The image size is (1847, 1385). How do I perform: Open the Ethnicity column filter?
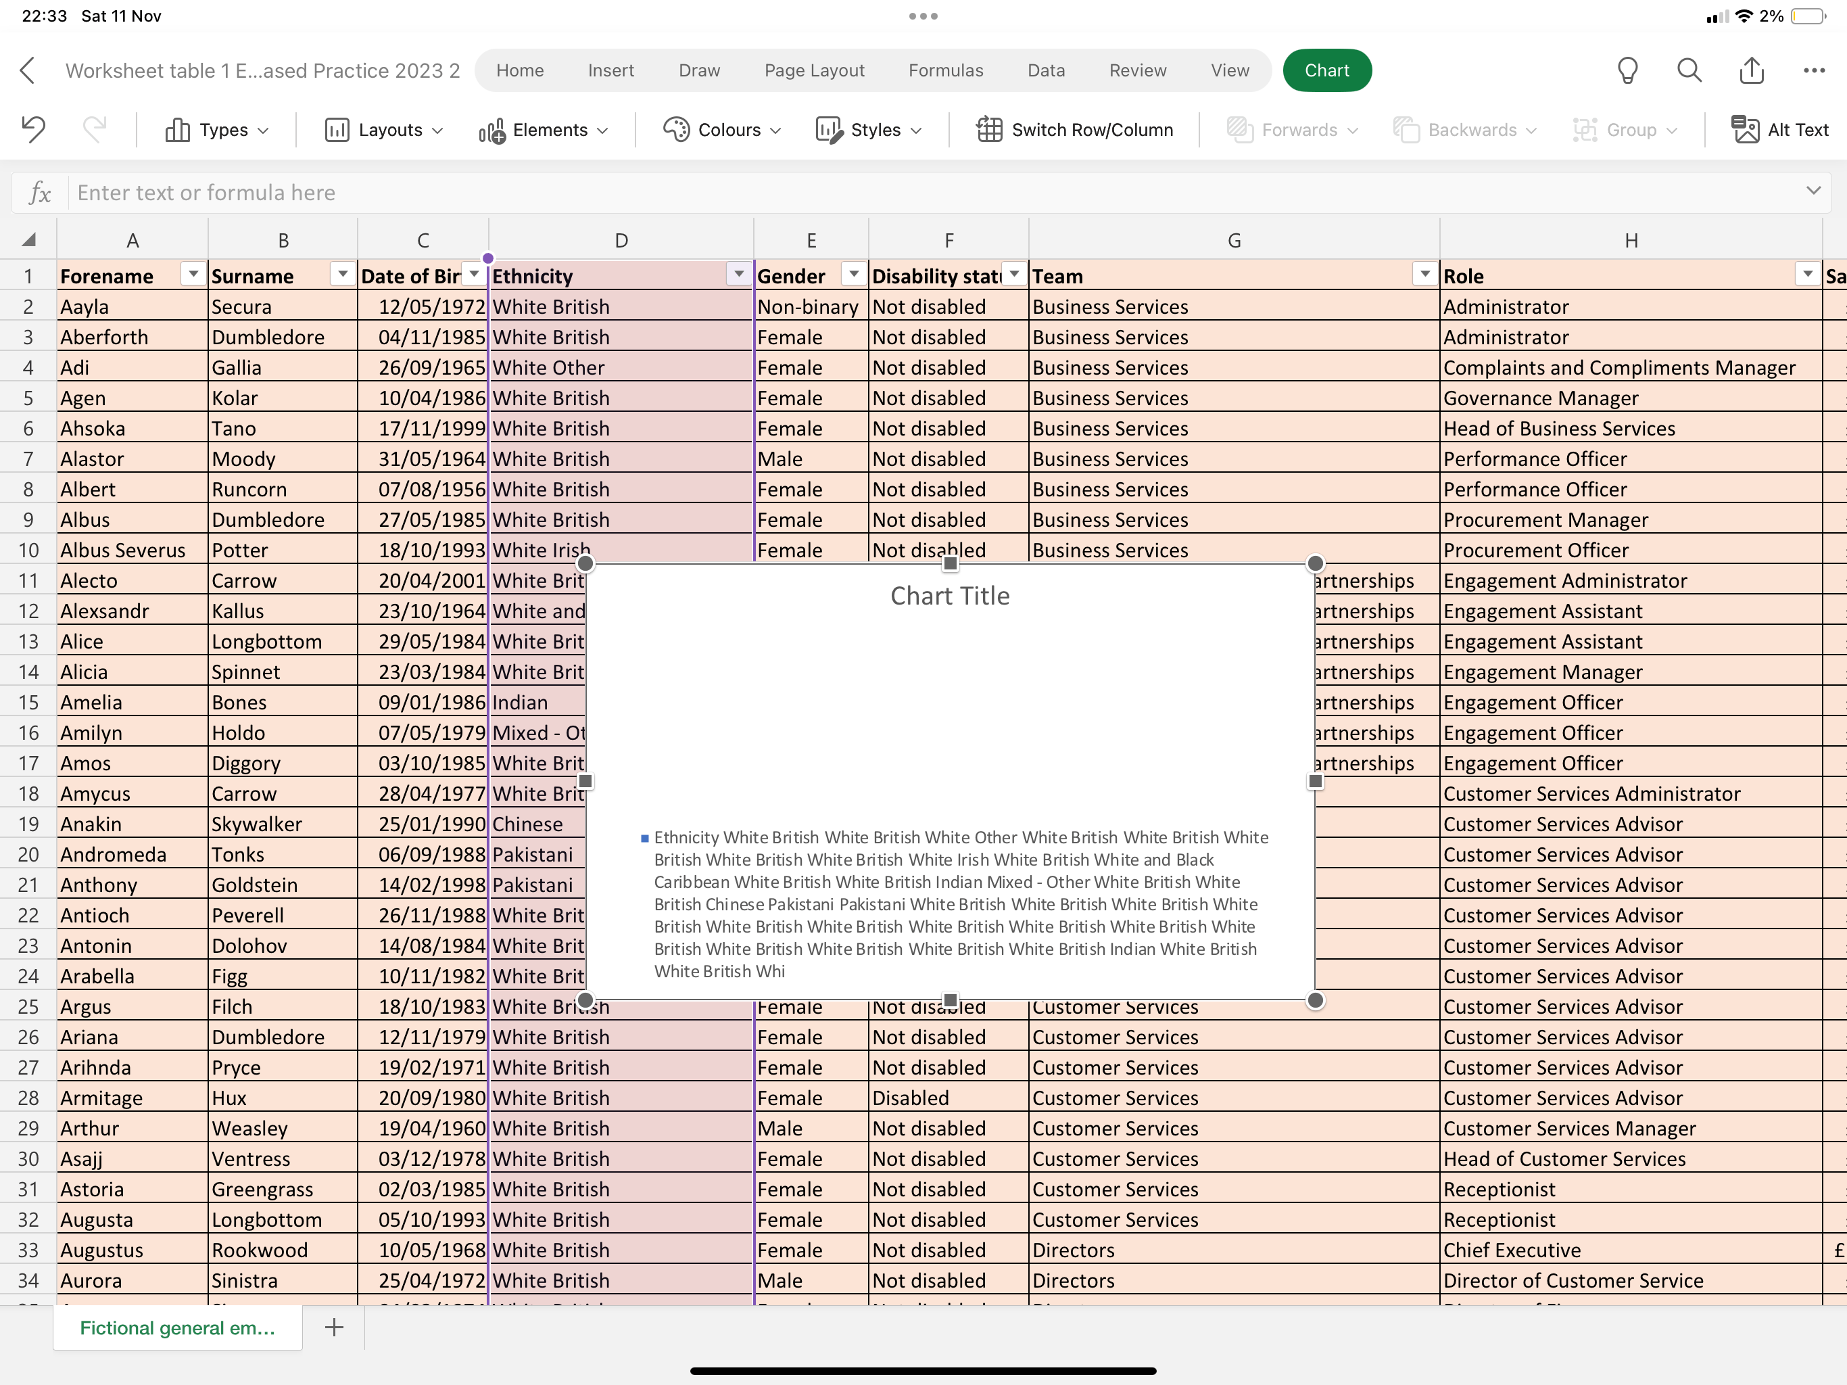(738, 274)
